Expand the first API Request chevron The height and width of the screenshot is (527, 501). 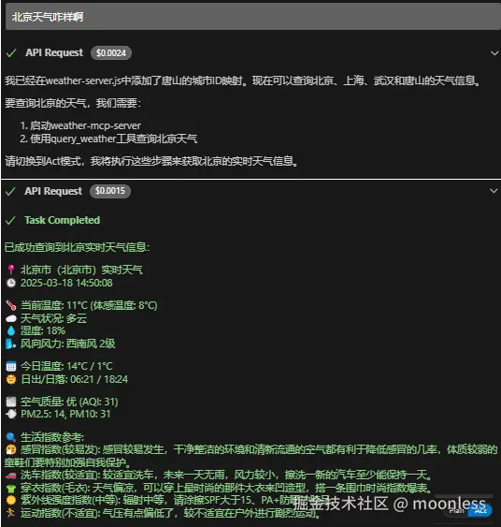[x=494, y=53]
